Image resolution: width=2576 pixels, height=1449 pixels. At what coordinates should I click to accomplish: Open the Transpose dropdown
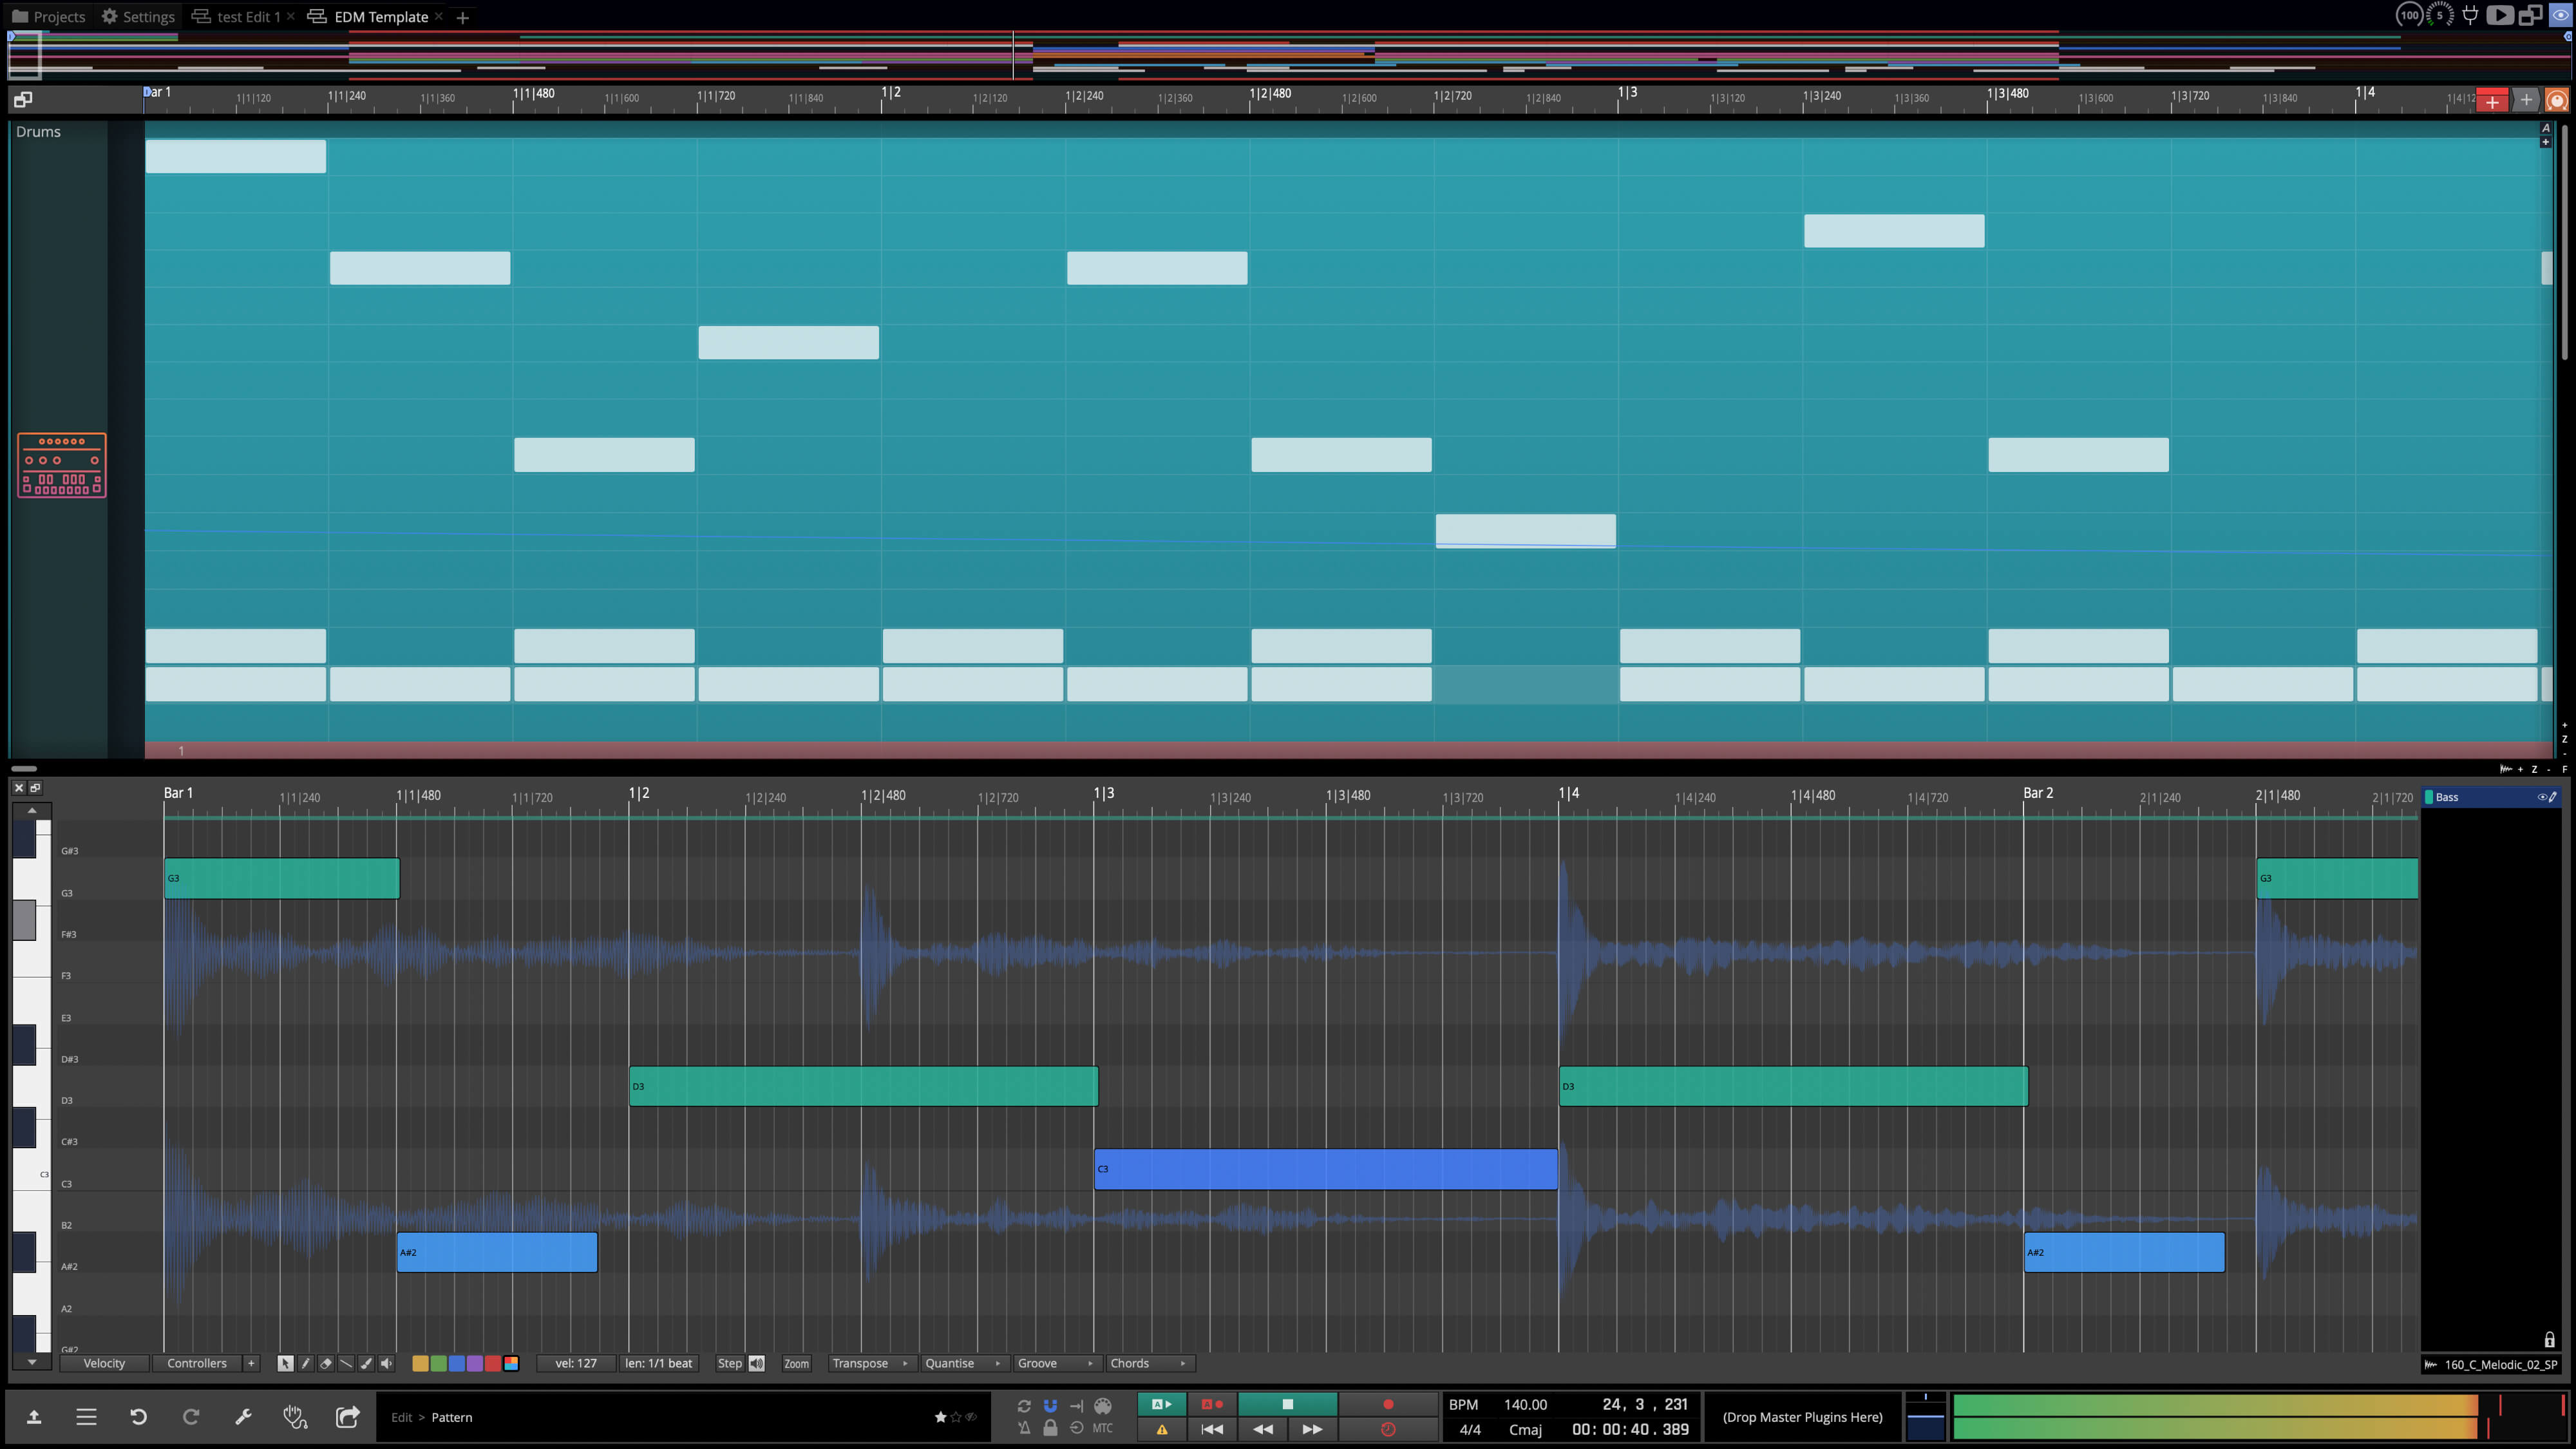click(869, 1363)
